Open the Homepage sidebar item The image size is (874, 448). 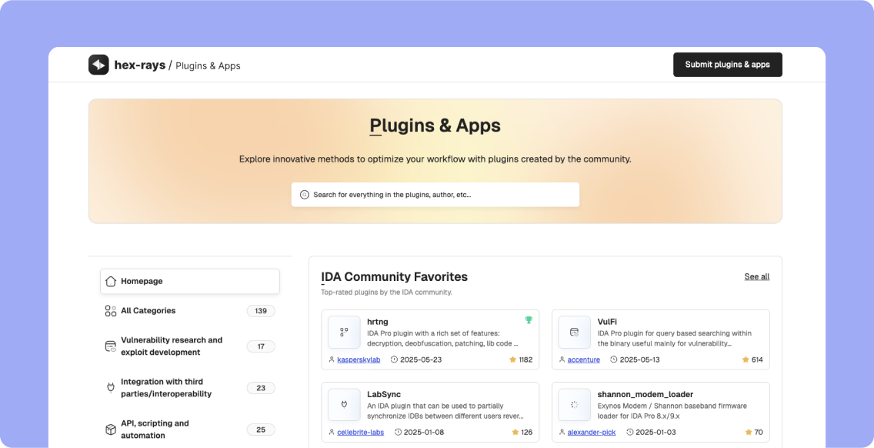[x=189, y=282]
